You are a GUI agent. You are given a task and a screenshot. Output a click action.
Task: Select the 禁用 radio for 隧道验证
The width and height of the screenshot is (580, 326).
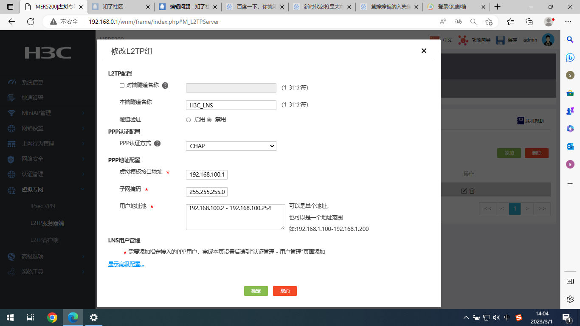point(209,120)
